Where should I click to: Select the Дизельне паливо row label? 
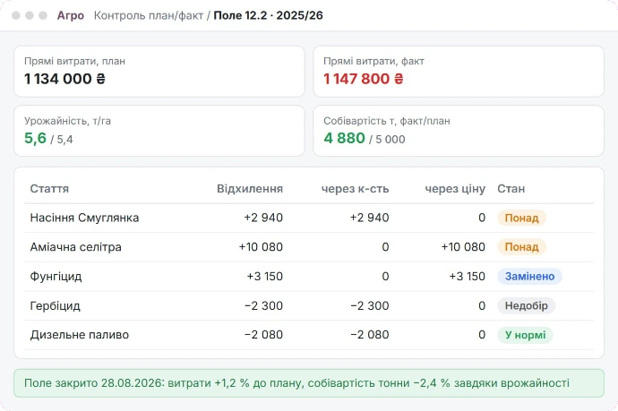80,335
